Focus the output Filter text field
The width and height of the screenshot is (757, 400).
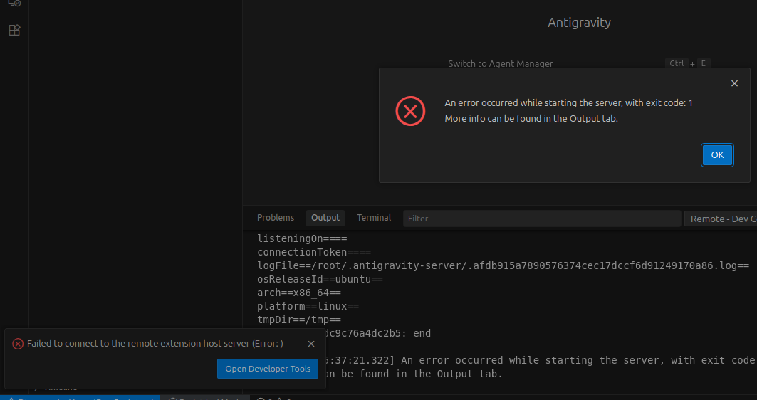click(x=541, y=219)
